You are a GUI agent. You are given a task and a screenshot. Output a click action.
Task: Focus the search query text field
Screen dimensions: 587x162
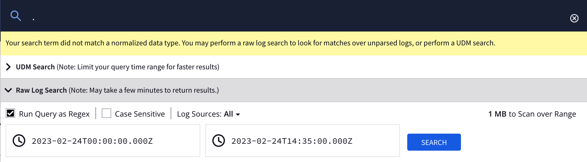pos(284,18)
